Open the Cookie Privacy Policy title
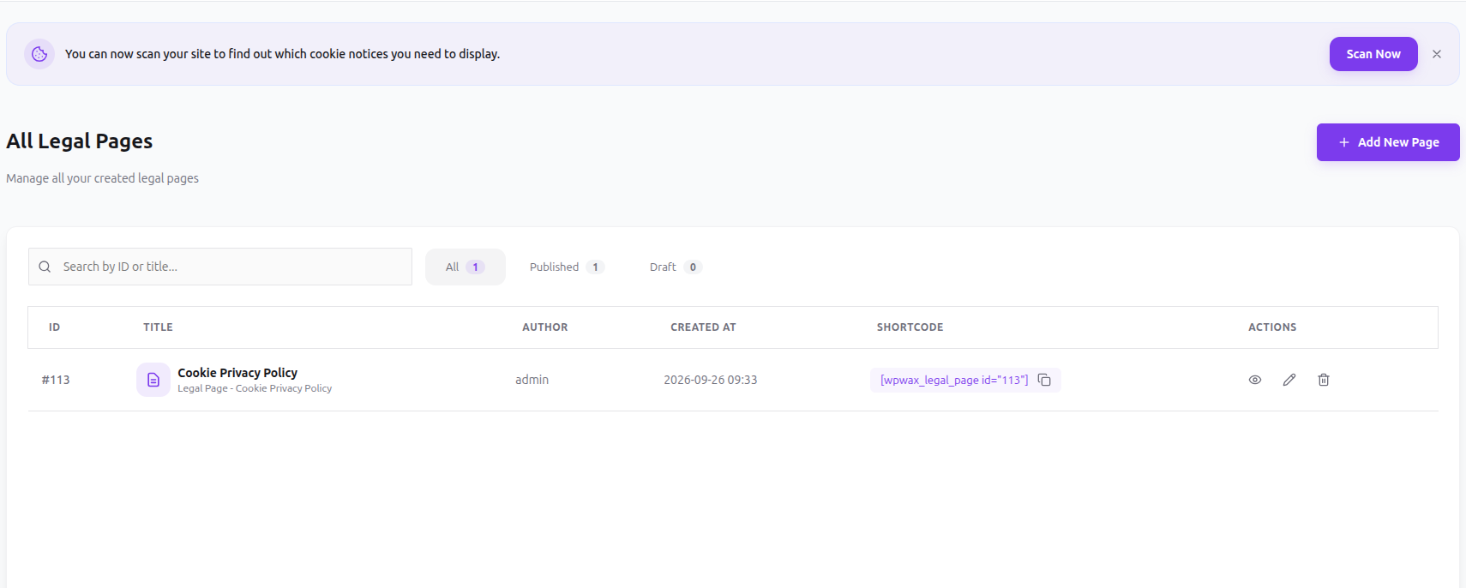The image size is (1466, 588). click(x=237, y=373)
